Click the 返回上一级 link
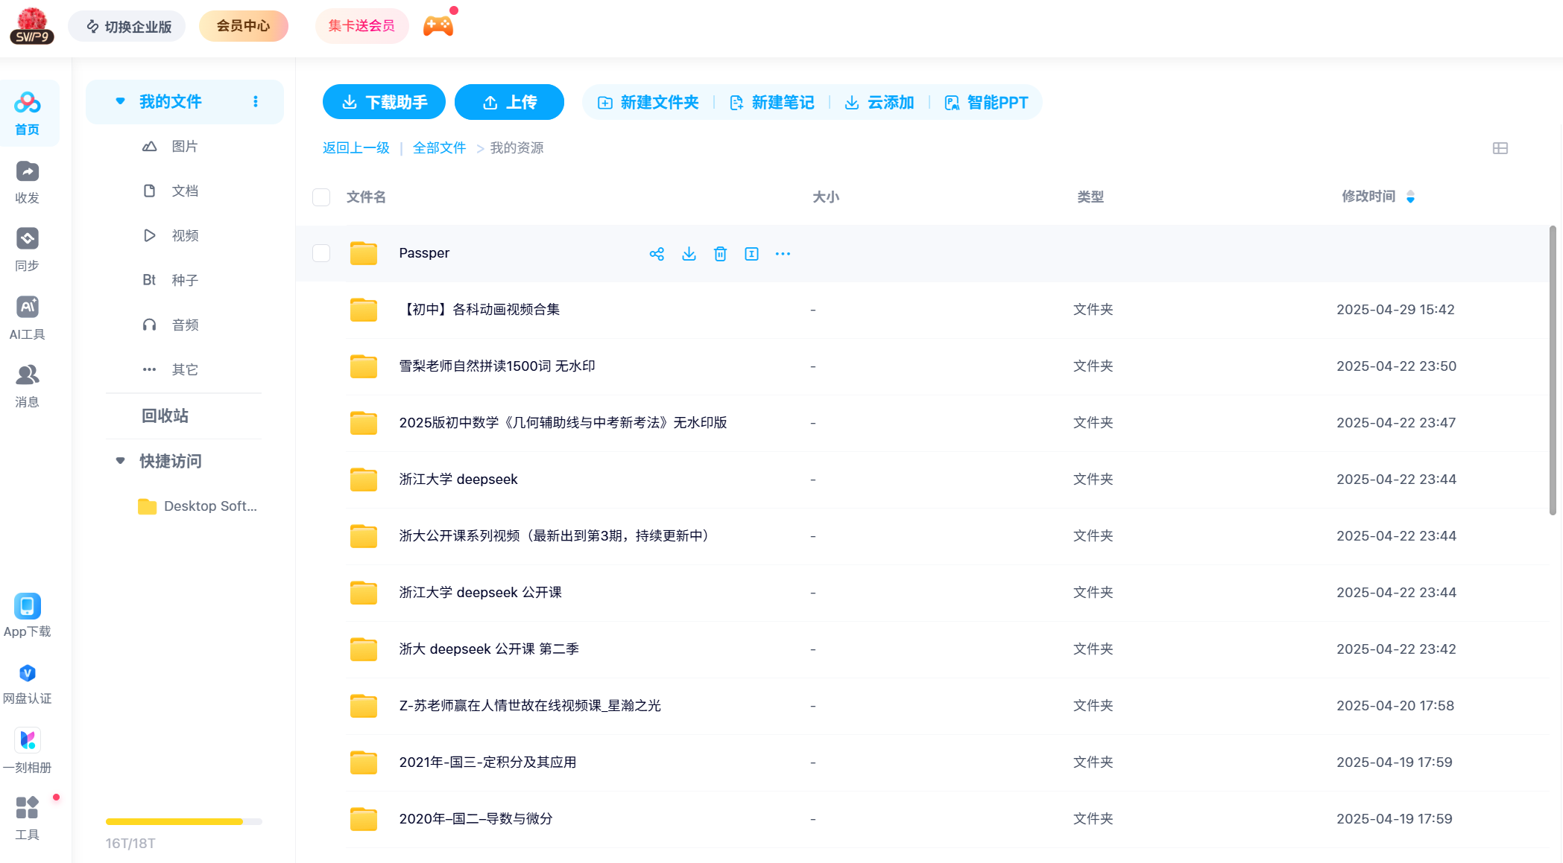 point(356,147)
